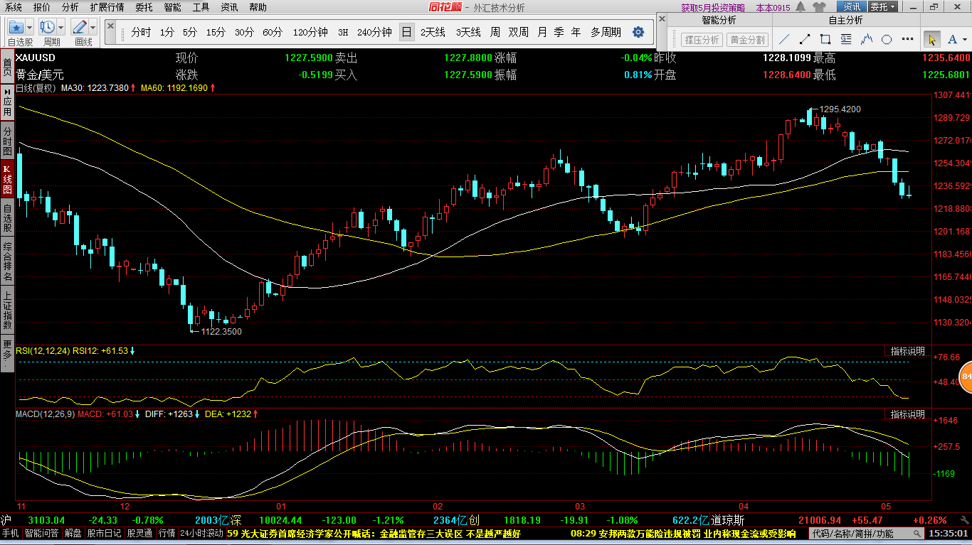
Task: Select 应用 in left sidebar
Action: [x=7, y=102]
